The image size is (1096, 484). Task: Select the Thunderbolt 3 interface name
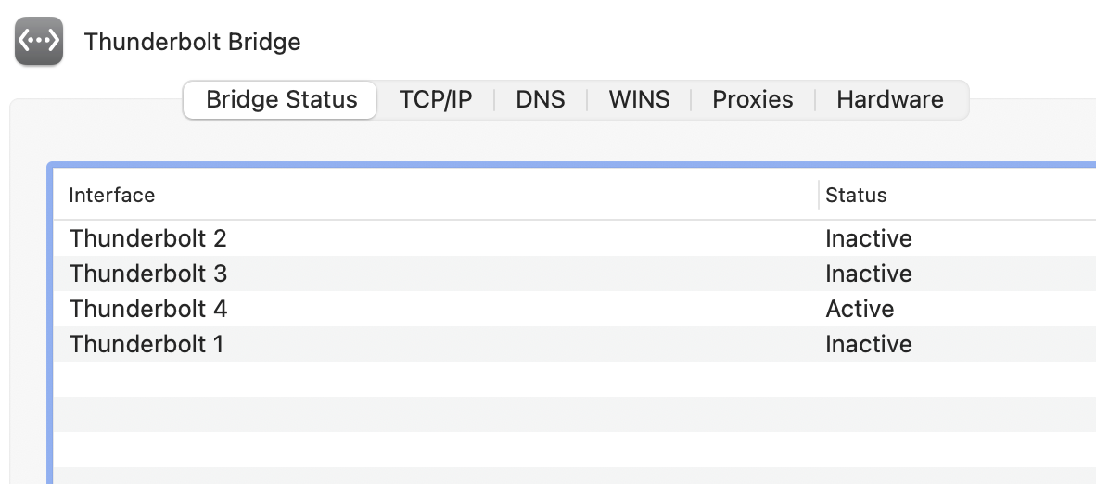click(x=148, y=274)
